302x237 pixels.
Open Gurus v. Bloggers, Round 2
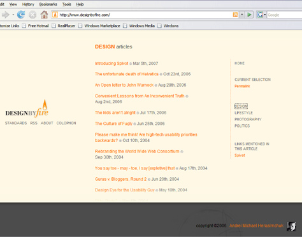[x=120, y=179]
